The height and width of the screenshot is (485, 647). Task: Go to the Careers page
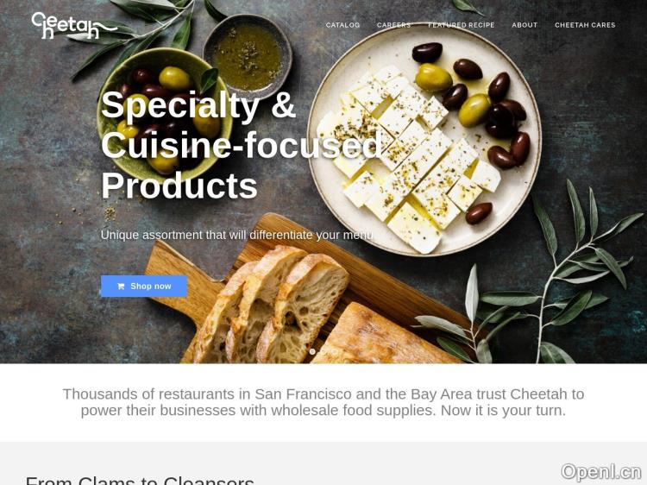pyautogui.click(x=393, y=25)
